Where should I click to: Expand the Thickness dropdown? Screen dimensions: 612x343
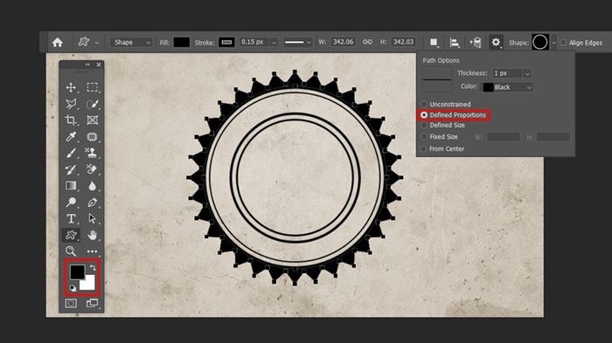coord(527,73)
